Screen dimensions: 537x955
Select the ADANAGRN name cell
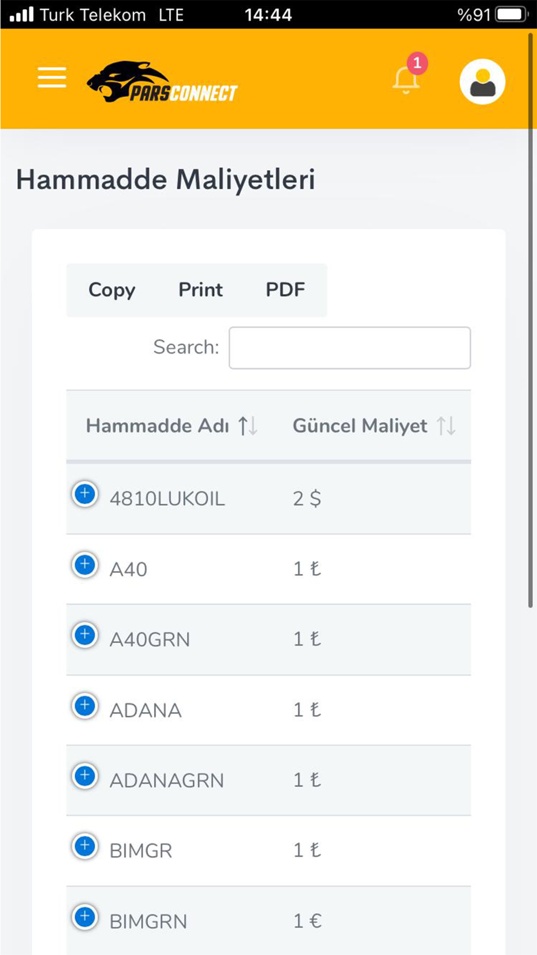(x=166, y=780)
